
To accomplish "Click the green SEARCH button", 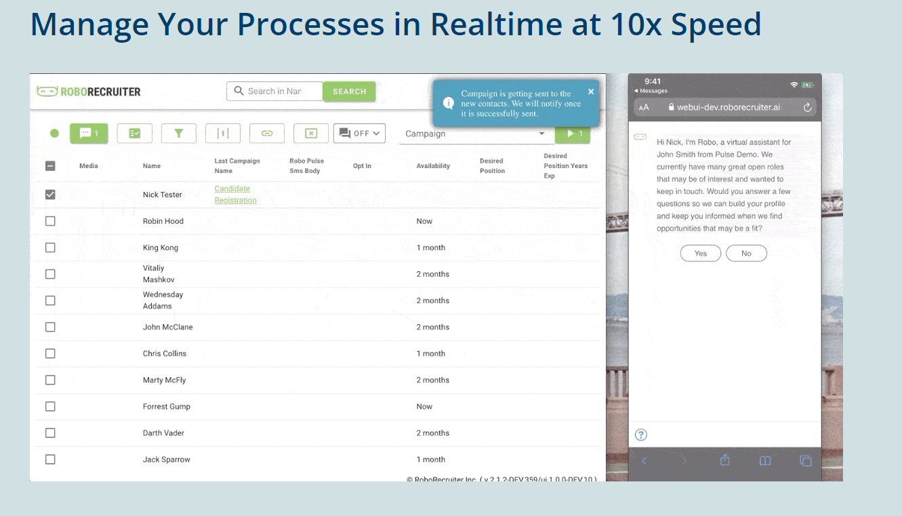I will pos(349,92).
